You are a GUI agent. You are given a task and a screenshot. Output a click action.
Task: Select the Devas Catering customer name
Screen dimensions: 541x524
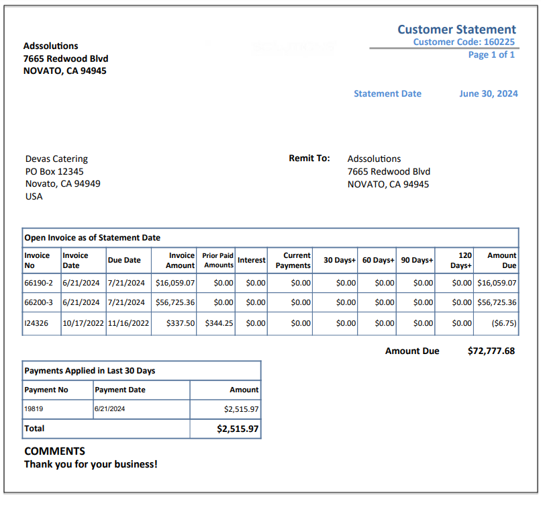pos(56,159)
